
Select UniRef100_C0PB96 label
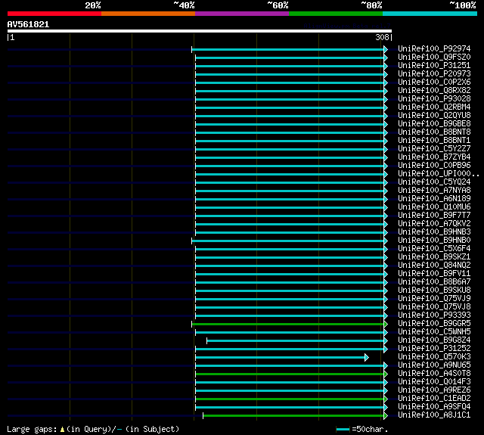(434, 166)
